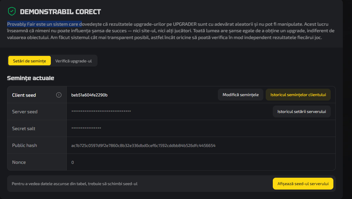Click the Nonce value 0
352x199 pixels.
click(72, 162)
